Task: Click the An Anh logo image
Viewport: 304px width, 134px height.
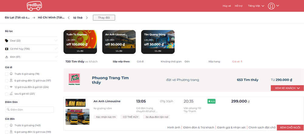Action: coord(75,103)
